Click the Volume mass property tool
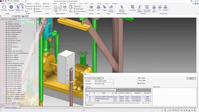 tap(65, 8)
